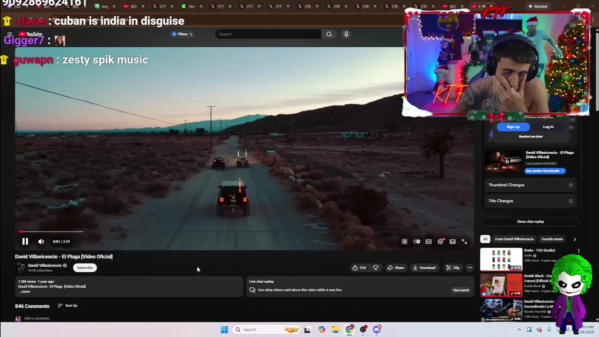Toggle the autoplay switch
The width and height of the screenshot is (599, 337).
click(416, 242)
